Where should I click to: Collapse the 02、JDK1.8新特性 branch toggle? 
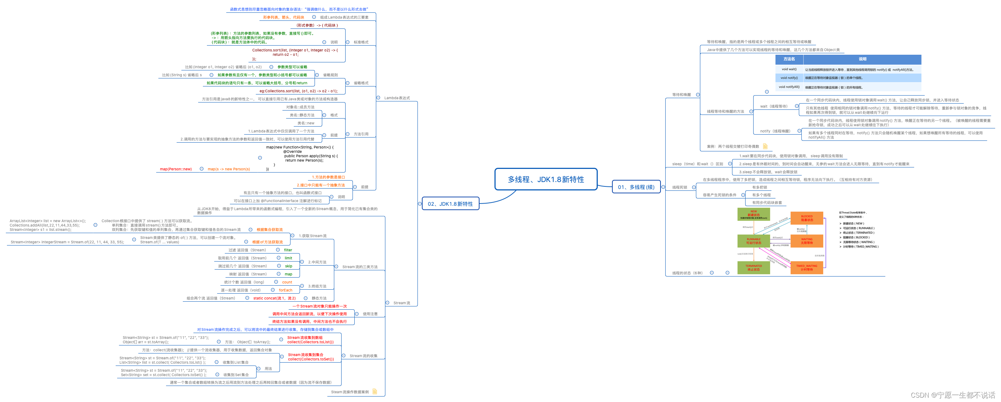pyautogui.click(x=420, y=204)
